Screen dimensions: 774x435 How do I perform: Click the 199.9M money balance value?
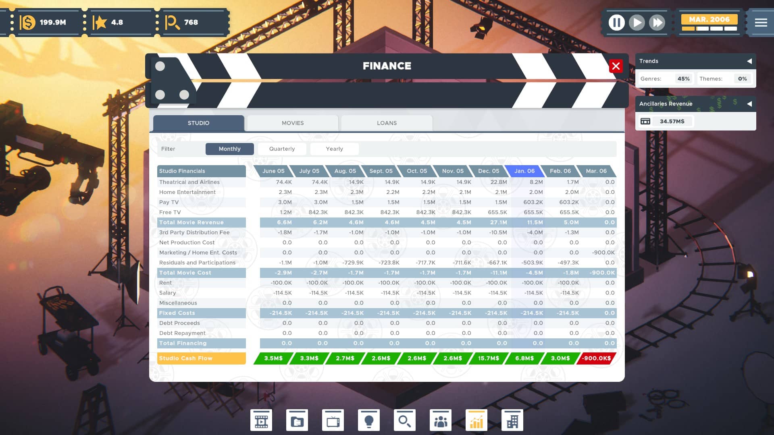point(53,23)
